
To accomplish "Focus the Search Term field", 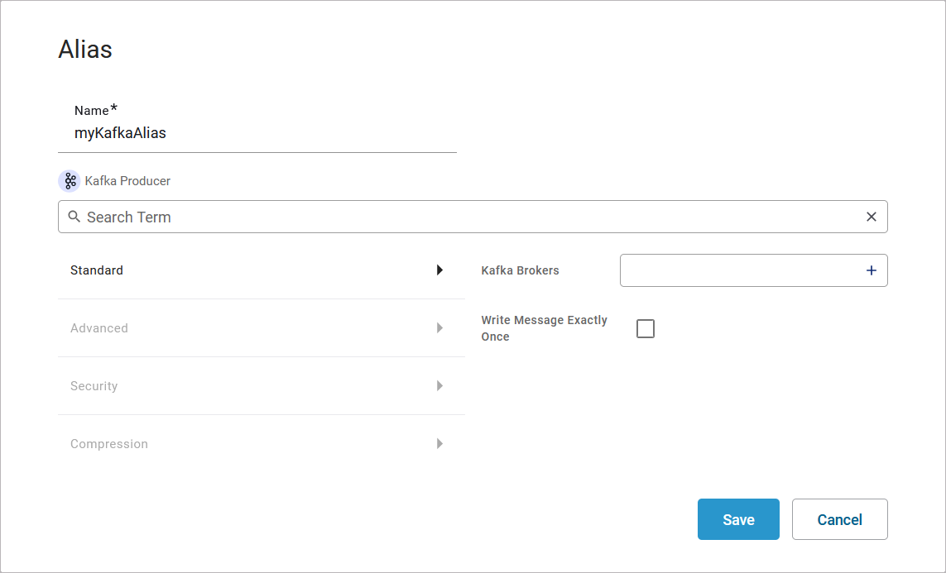I will [472, 217].
